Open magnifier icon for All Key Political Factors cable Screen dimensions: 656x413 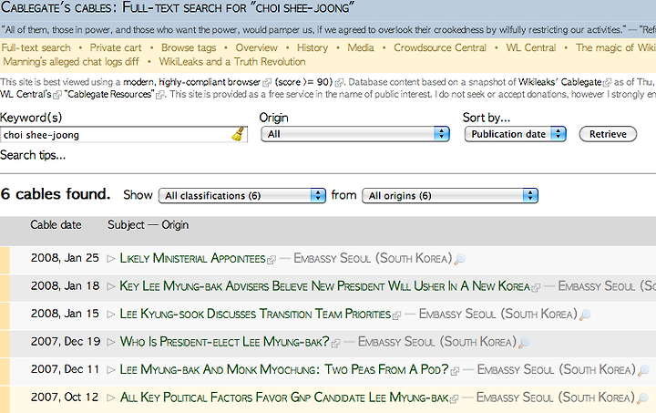click(x=642, y=398)
